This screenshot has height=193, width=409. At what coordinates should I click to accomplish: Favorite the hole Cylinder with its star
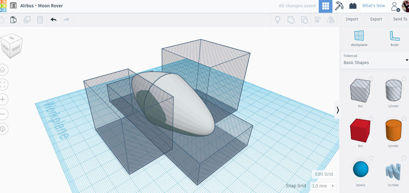pos(404,78)
